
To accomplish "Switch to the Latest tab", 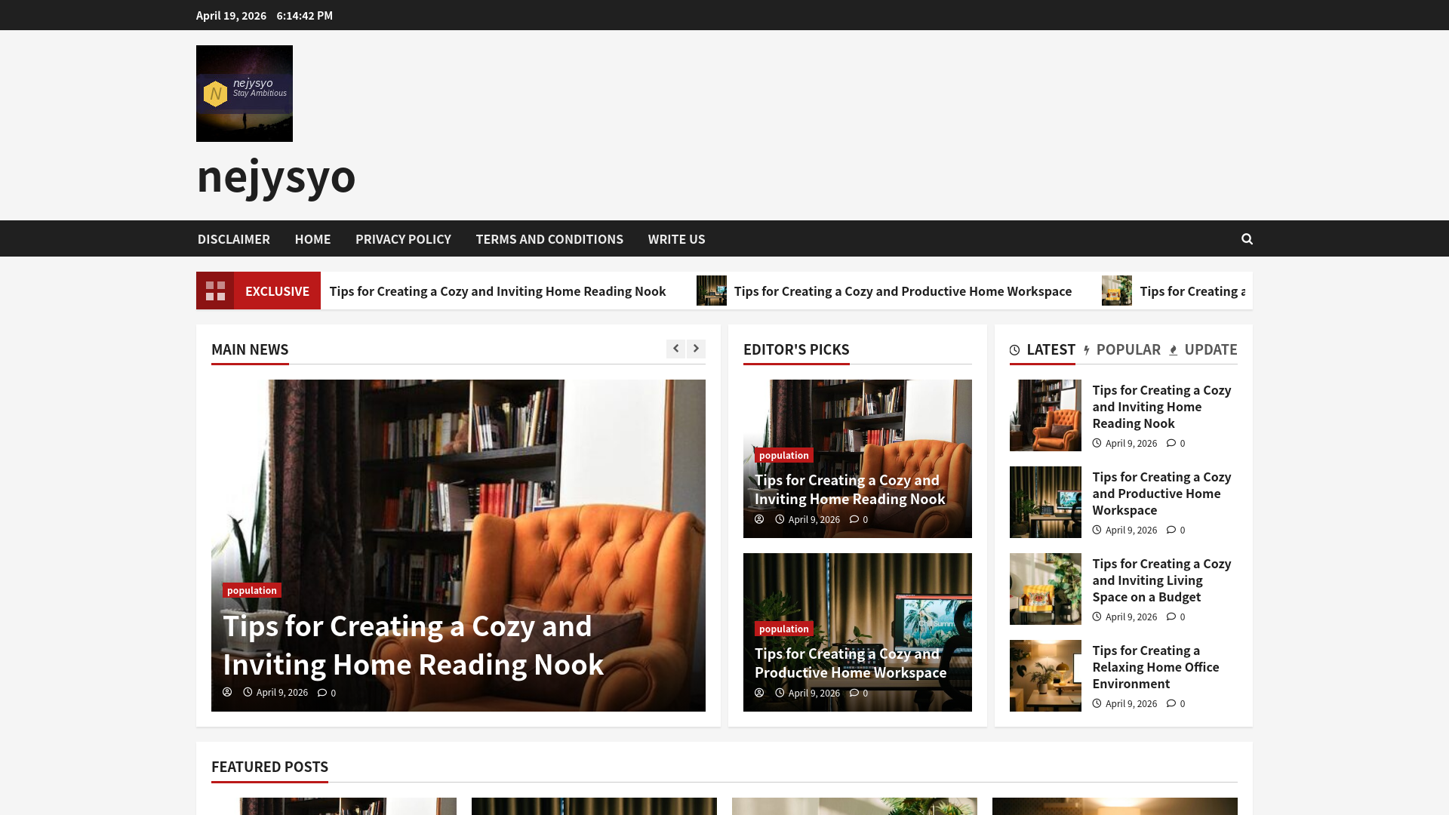I will click(1042, 349).
